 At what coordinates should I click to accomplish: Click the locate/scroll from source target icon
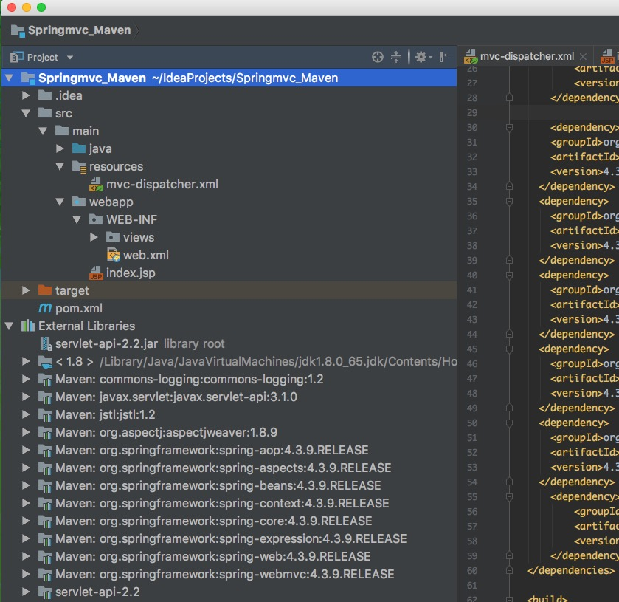(x=378, y=57)
